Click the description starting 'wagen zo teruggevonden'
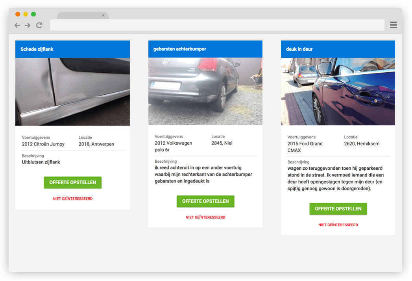This screenshot has height=281, width=412. point(336,178)
